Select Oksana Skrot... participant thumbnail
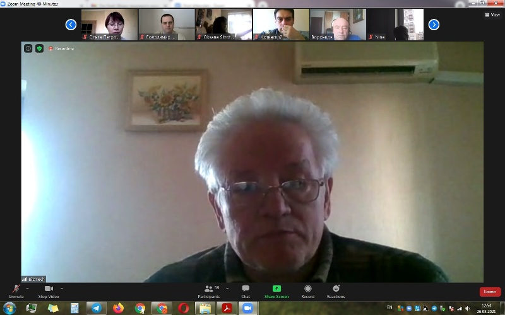This screenshot has height=315, width=505. [224, 25]
